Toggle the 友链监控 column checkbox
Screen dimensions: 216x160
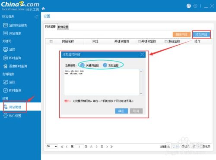click(166, 41)
